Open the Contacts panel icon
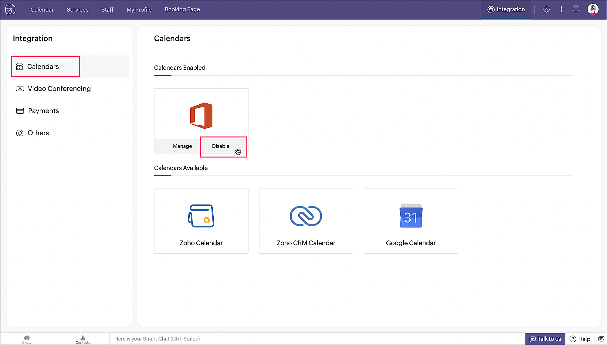Image resolution: width=607 pixels, height=345 pixels. click(x=83, y=339)
